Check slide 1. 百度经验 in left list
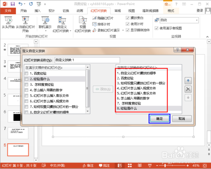Screen dimensions: 211x169 tap(26, 74)
